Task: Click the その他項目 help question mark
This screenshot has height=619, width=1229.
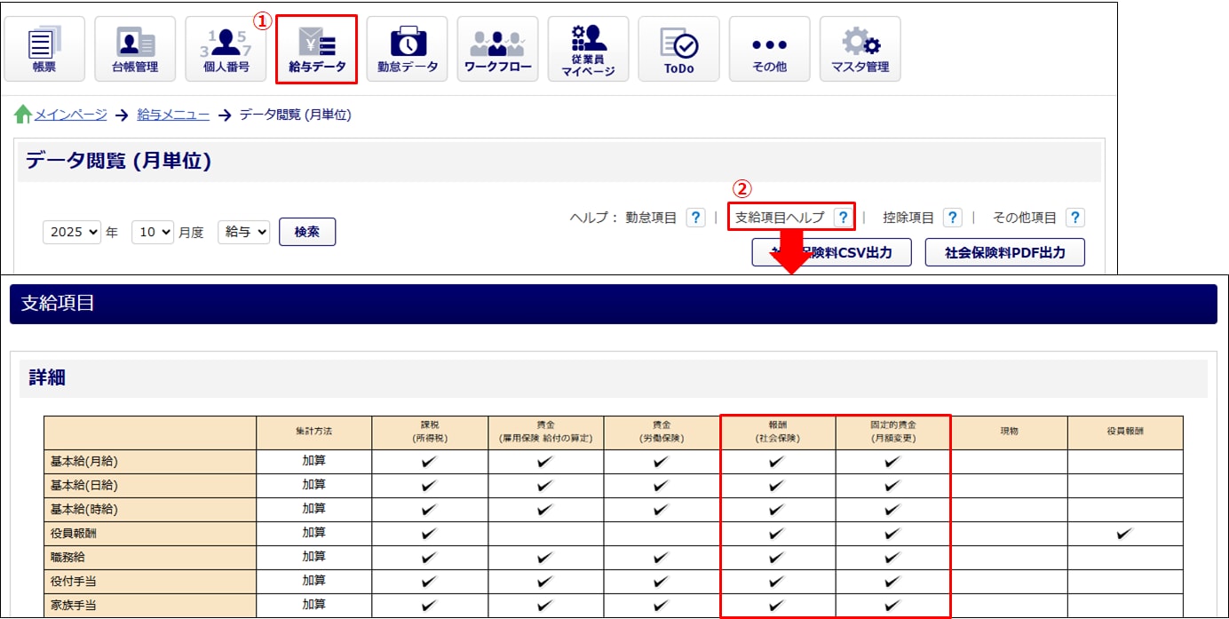Action: (1074, 218)
